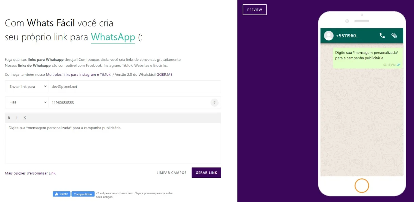The height and width of the screenshot is (202, 414).
Task: Open 'Multiplos links para Instagram e TikTok' link
Action: [x=79, y=75]
